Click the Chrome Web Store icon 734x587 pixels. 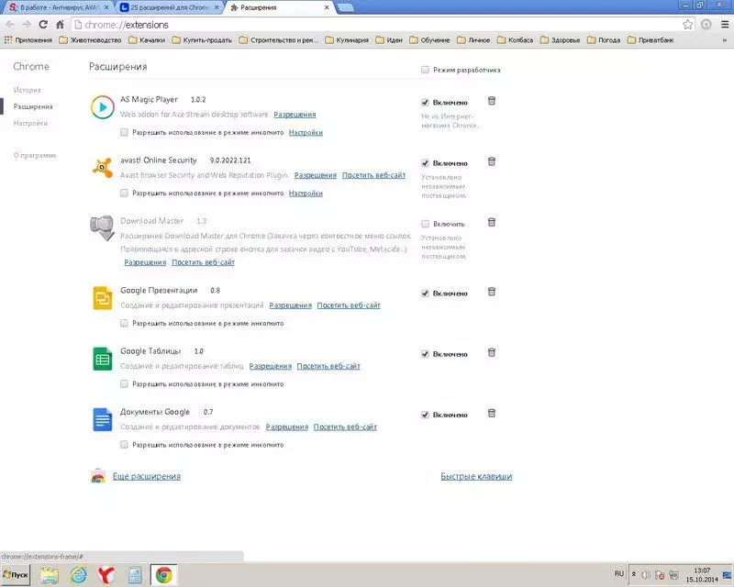click(98, 476)
